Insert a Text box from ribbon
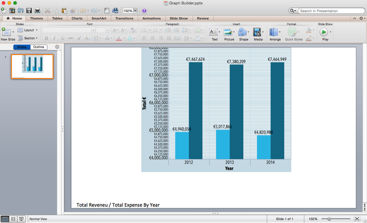 click(213, 32)
